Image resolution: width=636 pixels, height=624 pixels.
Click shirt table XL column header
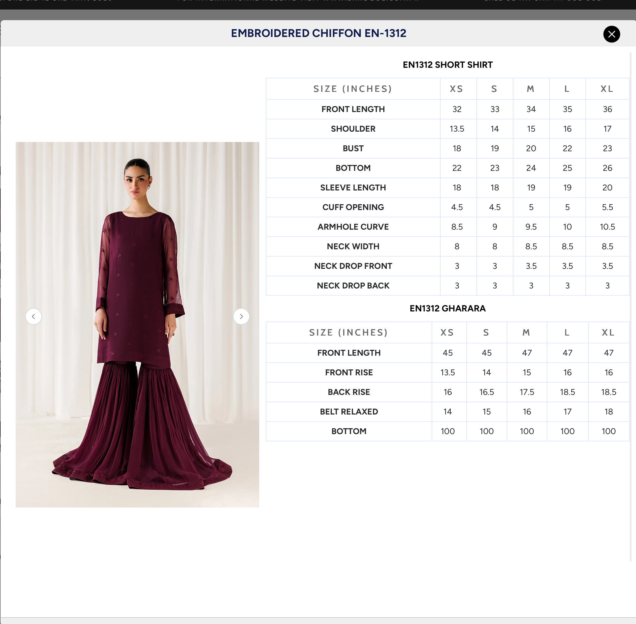pyautogui.click(x=607, y=89)
